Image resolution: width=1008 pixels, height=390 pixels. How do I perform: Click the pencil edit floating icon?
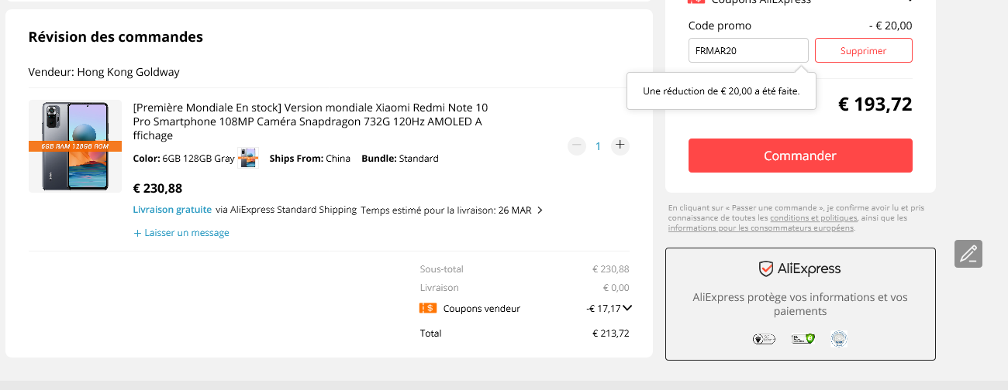(x=968, y=254)
